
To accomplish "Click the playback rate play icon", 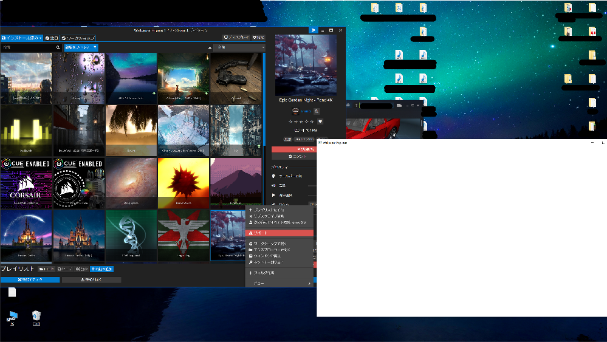I will 273,196.
